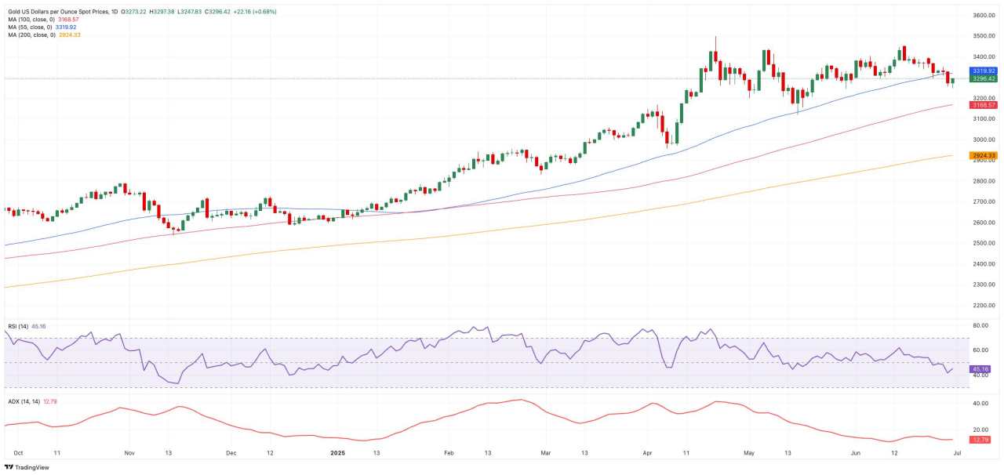
Task: Click the green 3296.42 current price tag
Action: [x=984, y=78]
